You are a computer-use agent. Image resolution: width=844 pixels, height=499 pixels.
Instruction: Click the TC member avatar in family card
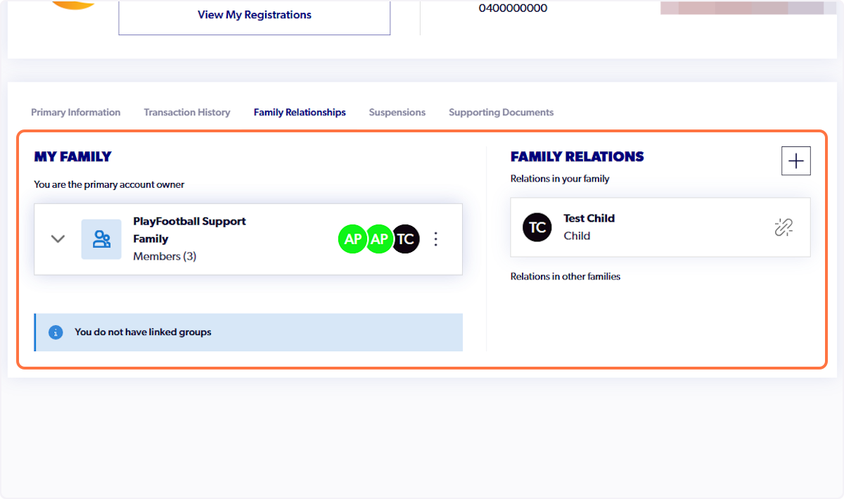pyautogui.click(x=406, y=239)
